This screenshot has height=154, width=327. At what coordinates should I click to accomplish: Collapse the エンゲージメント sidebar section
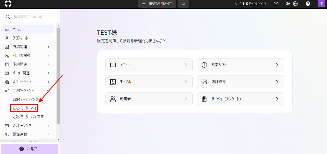(27, 90)
